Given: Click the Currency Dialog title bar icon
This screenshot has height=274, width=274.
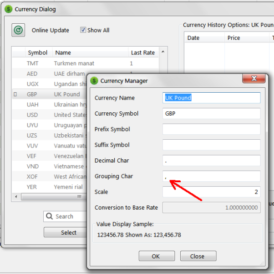Looking at the screenshot, I should click(8, 9).
